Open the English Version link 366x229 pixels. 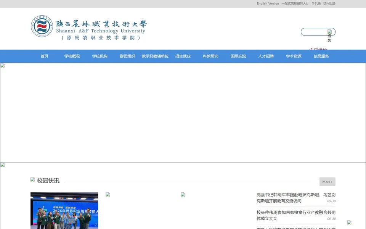pos(268,3)
